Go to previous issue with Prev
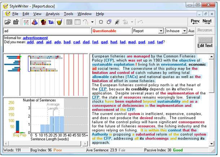The width and height of the screenshot is (220, 157). pos(195,22)
